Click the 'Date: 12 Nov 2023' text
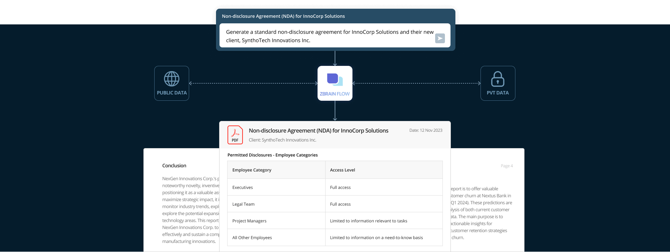The width and height of the screenshot is (670, 252). [x=426, y=130]
